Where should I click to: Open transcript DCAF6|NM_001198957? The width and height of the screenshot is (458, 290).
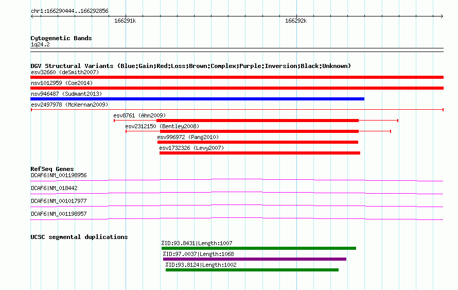pyautogui.click(x=59, y=214)
